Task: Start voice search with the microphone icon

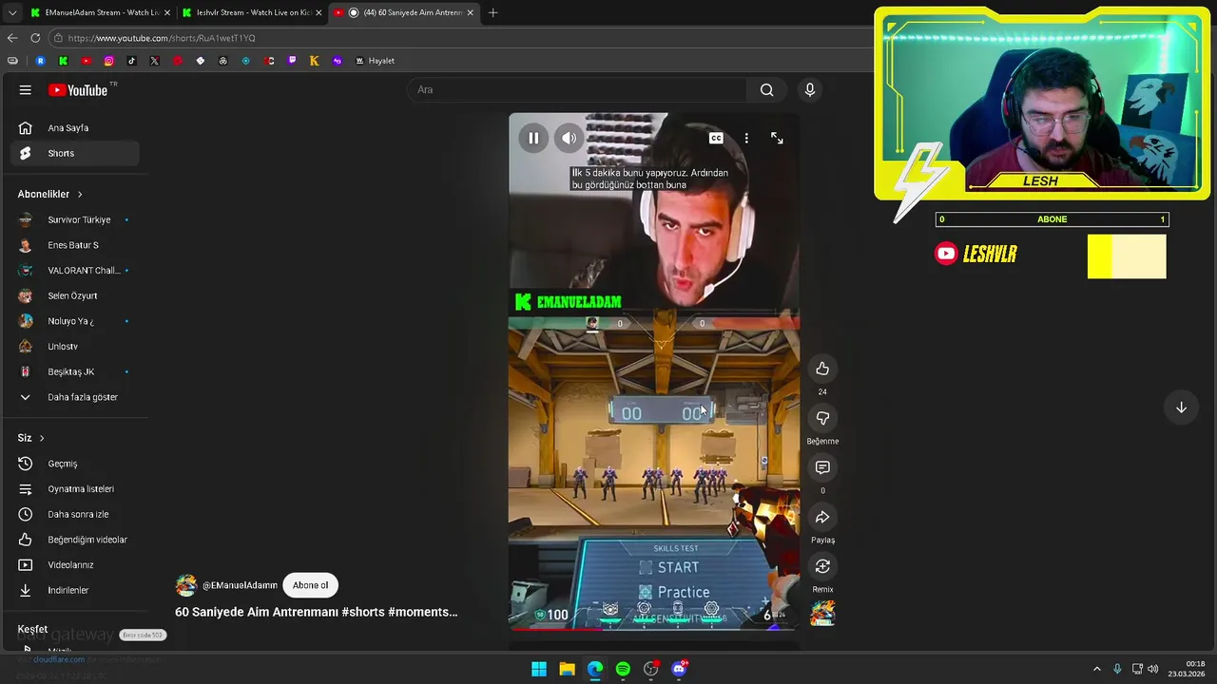Action: point(810,89)
